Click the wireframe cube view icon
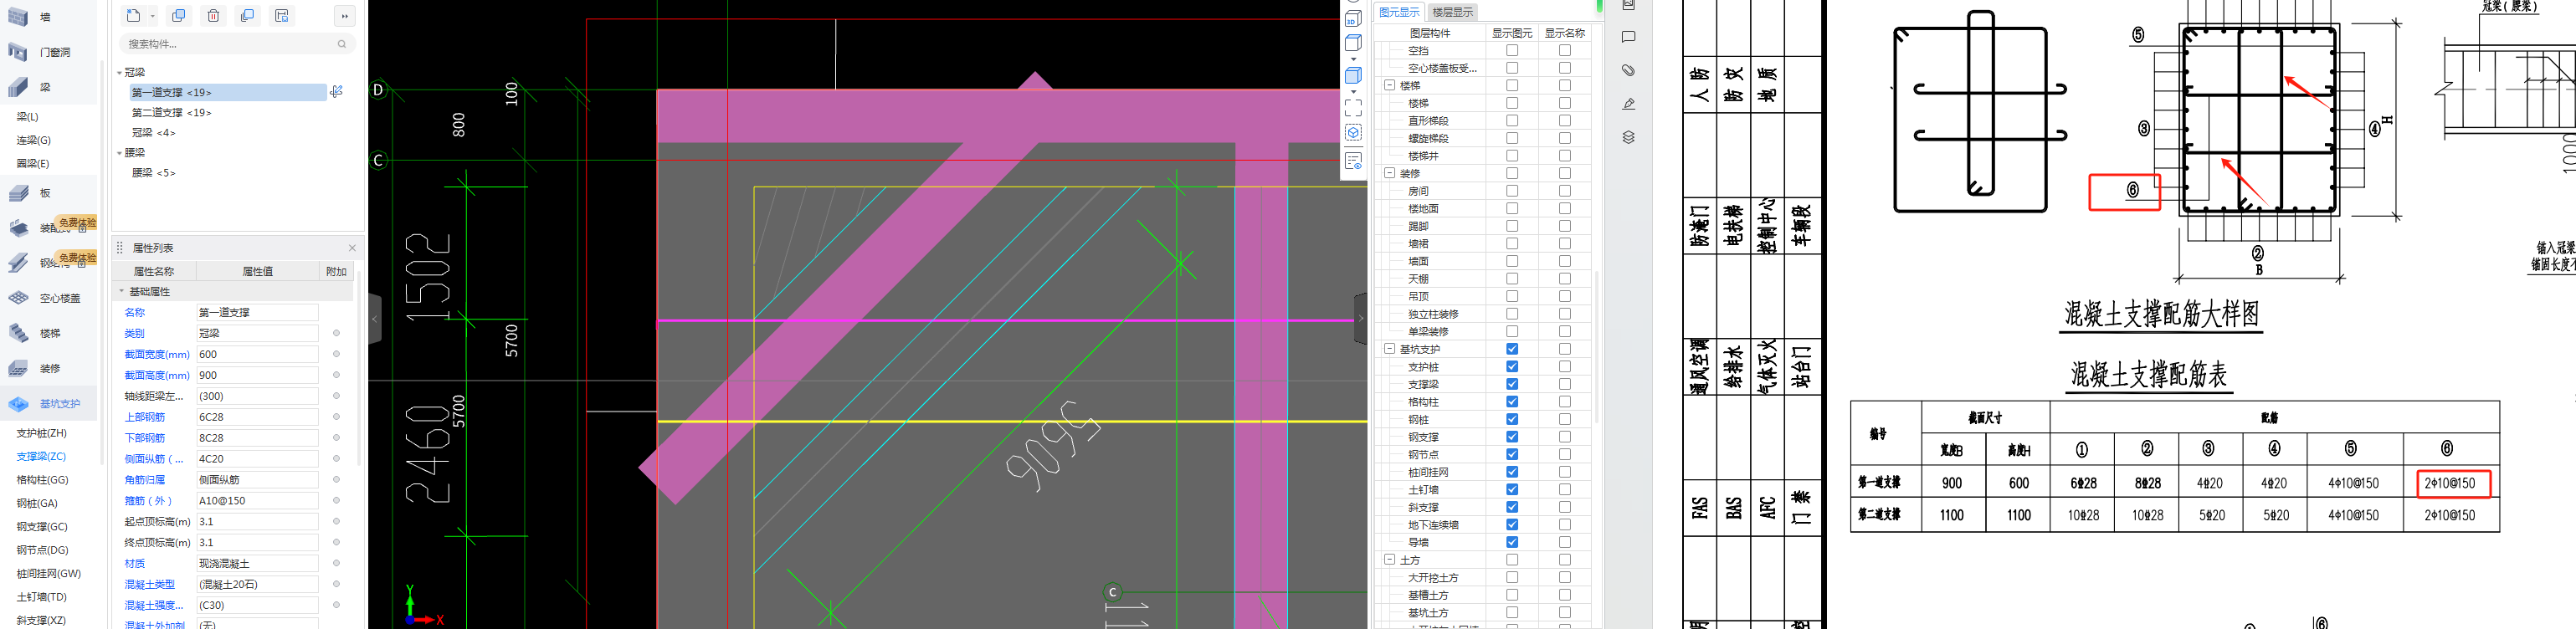The image size is (2576, 629). point(1353,43)
